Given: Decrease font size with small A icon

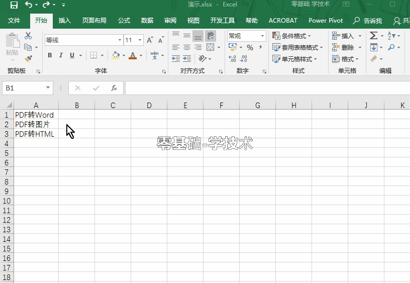Looking at the screenshot, I should coord(161,40).
